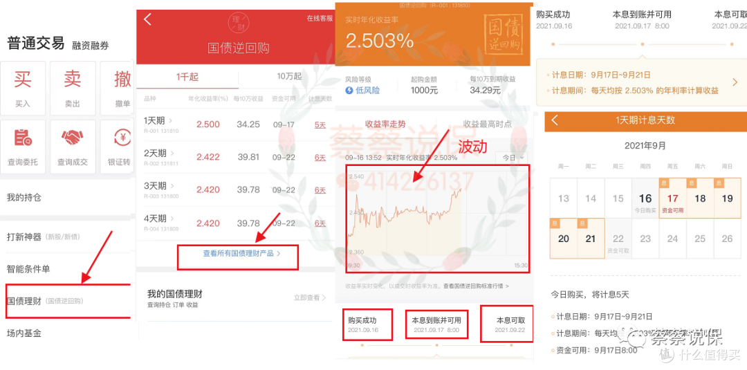Click 今日购买，将计息5天 notice
The width and height of the screenshot is (747, 370).
pyautogui.click(x=590, y=295)
